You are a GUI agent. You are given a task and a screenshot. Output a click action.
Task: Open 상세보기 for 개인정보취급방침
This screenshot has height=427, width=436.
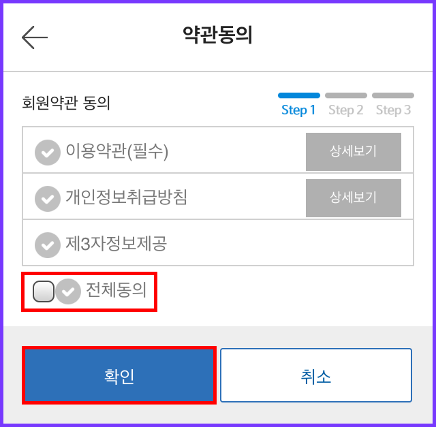(353, 198)
